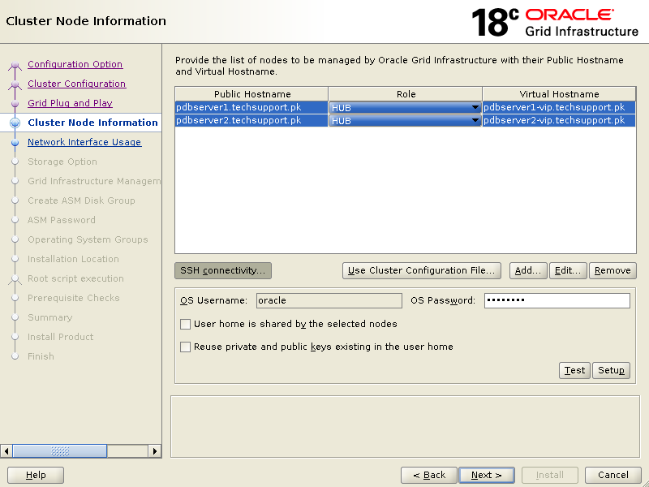
Task: Click the sidebar scrollbar right arrow
Action: (x=155, y=451)
